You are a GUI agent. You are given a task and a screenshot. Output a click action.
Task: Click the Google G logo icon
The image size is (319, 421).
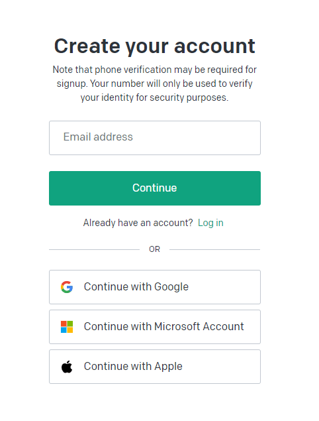(x=67, y=287)
